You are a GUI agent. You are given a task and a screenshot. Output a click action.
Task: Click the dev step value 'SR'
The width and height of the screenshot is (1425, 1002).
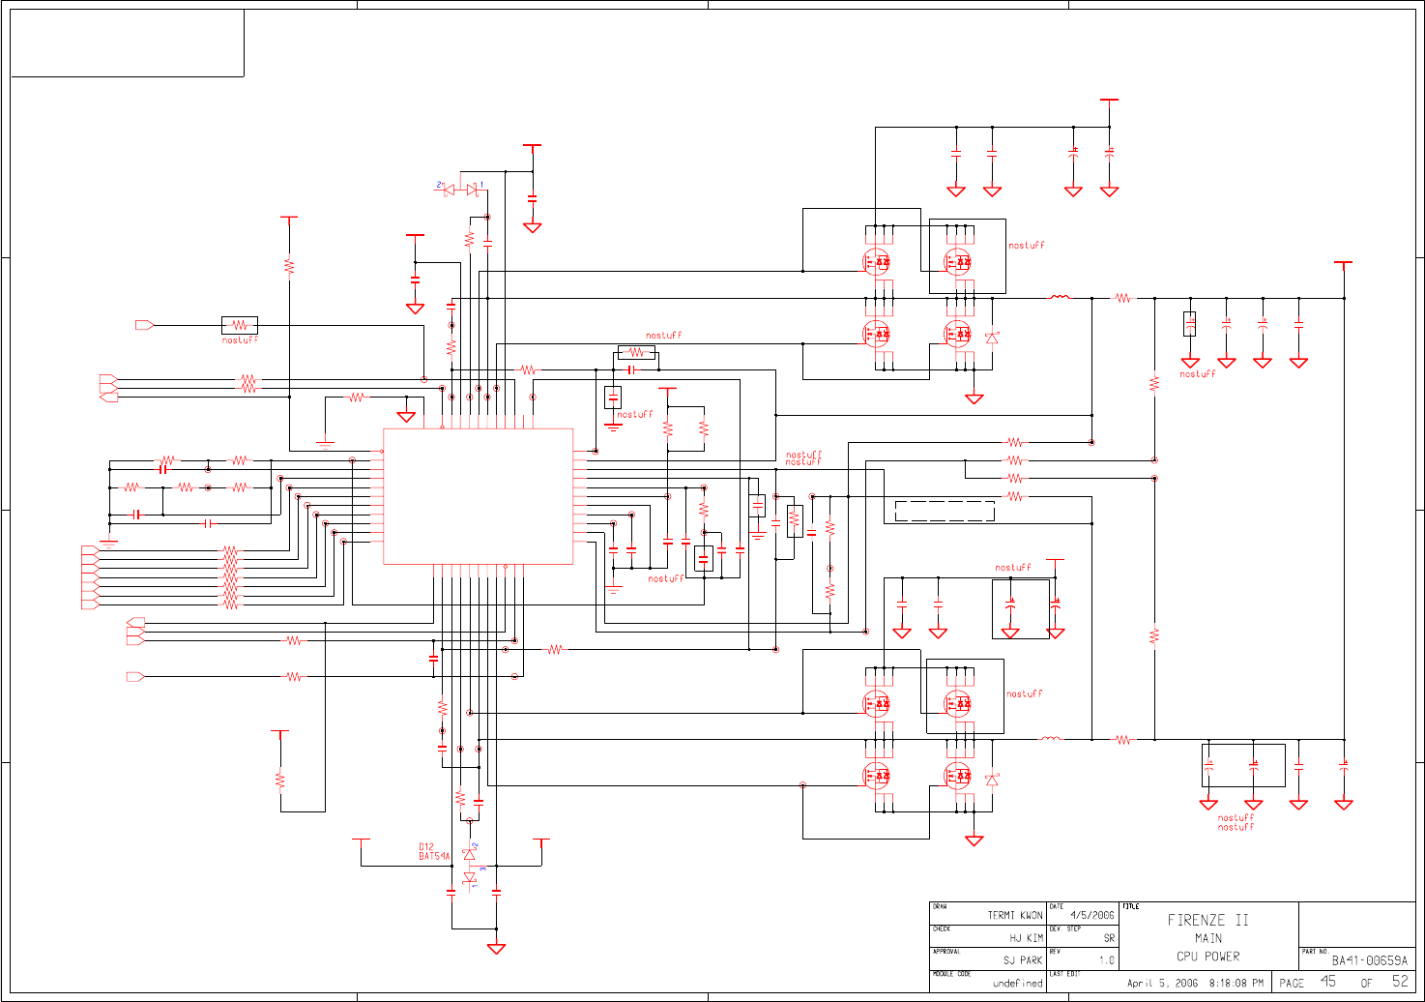click(x=1109, y=938)
